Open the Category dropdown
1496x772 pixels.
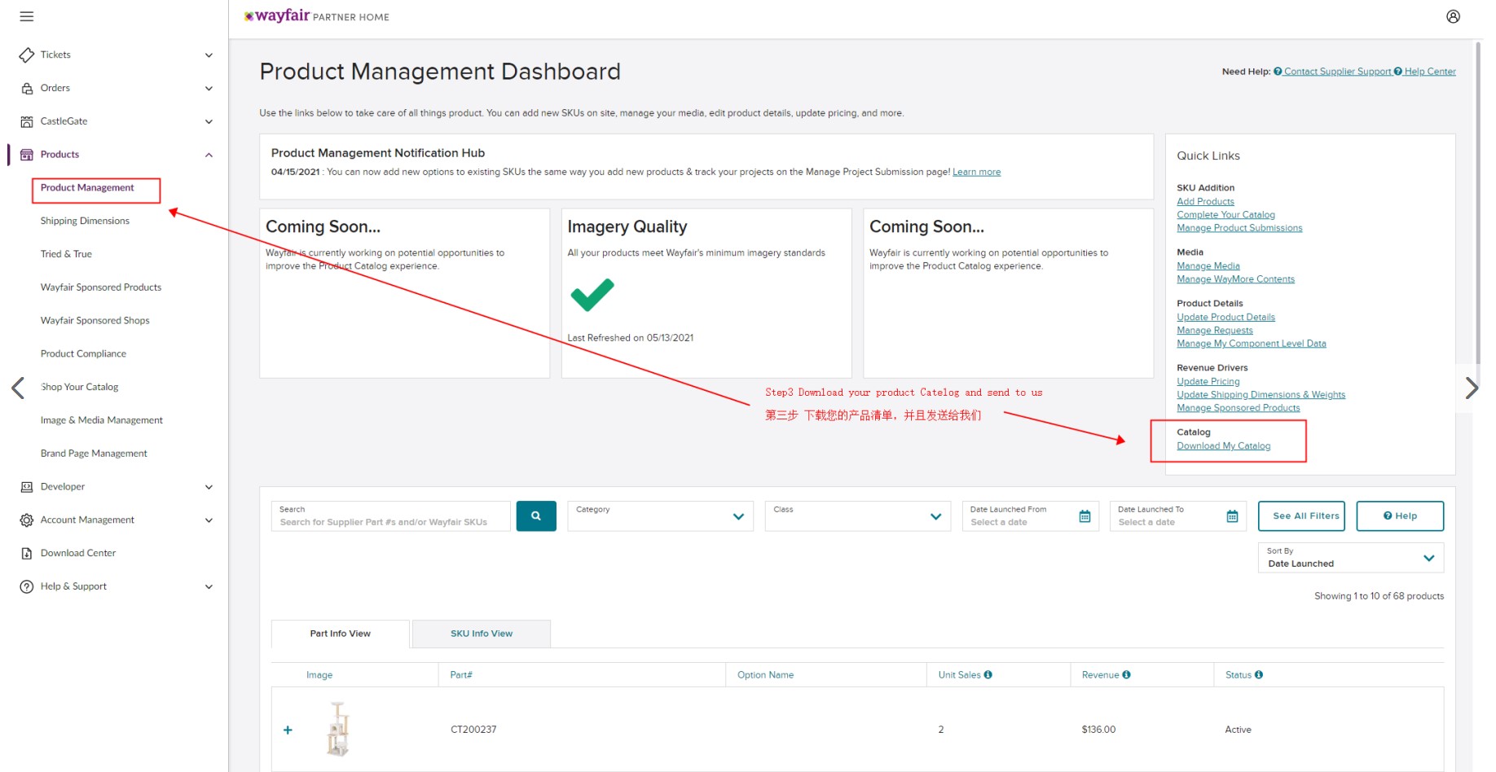click(660, 515)
